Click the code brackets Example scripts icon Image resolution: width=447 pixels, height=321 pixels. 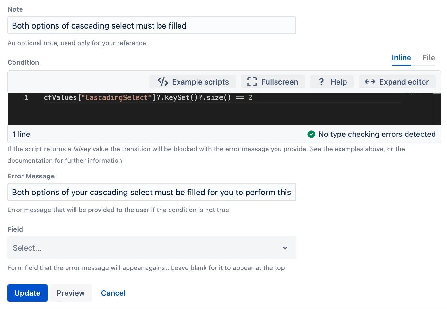(163, 82)
